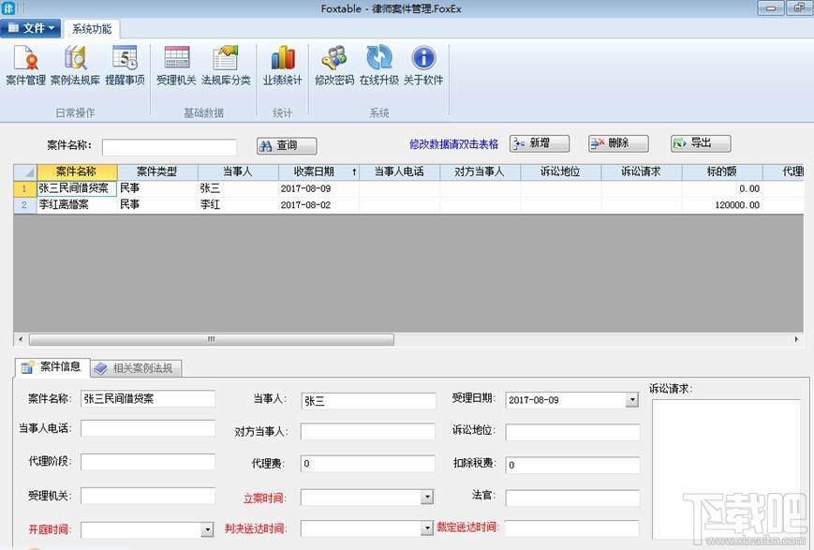Expand the 受理日期 date dropdown
814x550 pixels.
click(x=631, y=400)
